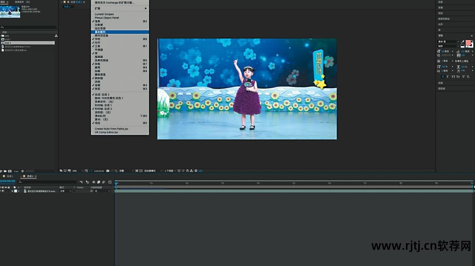Expand the 扩展 submenu arrow
Screen dimensions: 475x266
coord(146,8)
